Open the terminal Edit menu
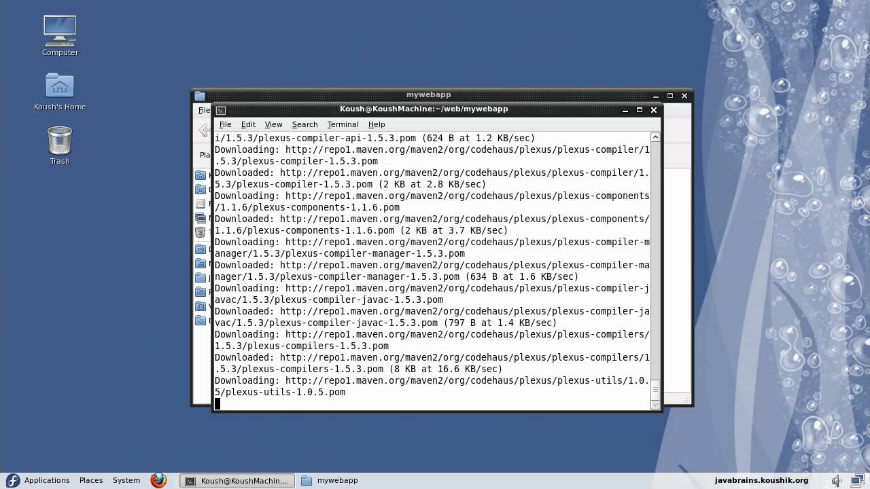Screen dimensions: 870x489 pyautogui.click(x=248, y=125)
